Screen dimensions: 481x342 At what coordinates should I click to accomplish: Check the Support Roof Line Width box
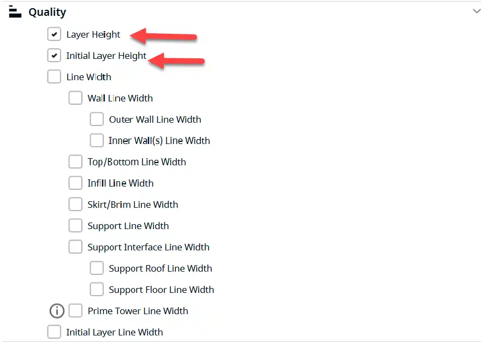tap(97, 268)
